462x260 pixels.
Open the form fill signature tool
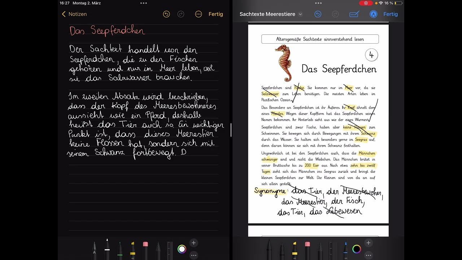point(354,14)
